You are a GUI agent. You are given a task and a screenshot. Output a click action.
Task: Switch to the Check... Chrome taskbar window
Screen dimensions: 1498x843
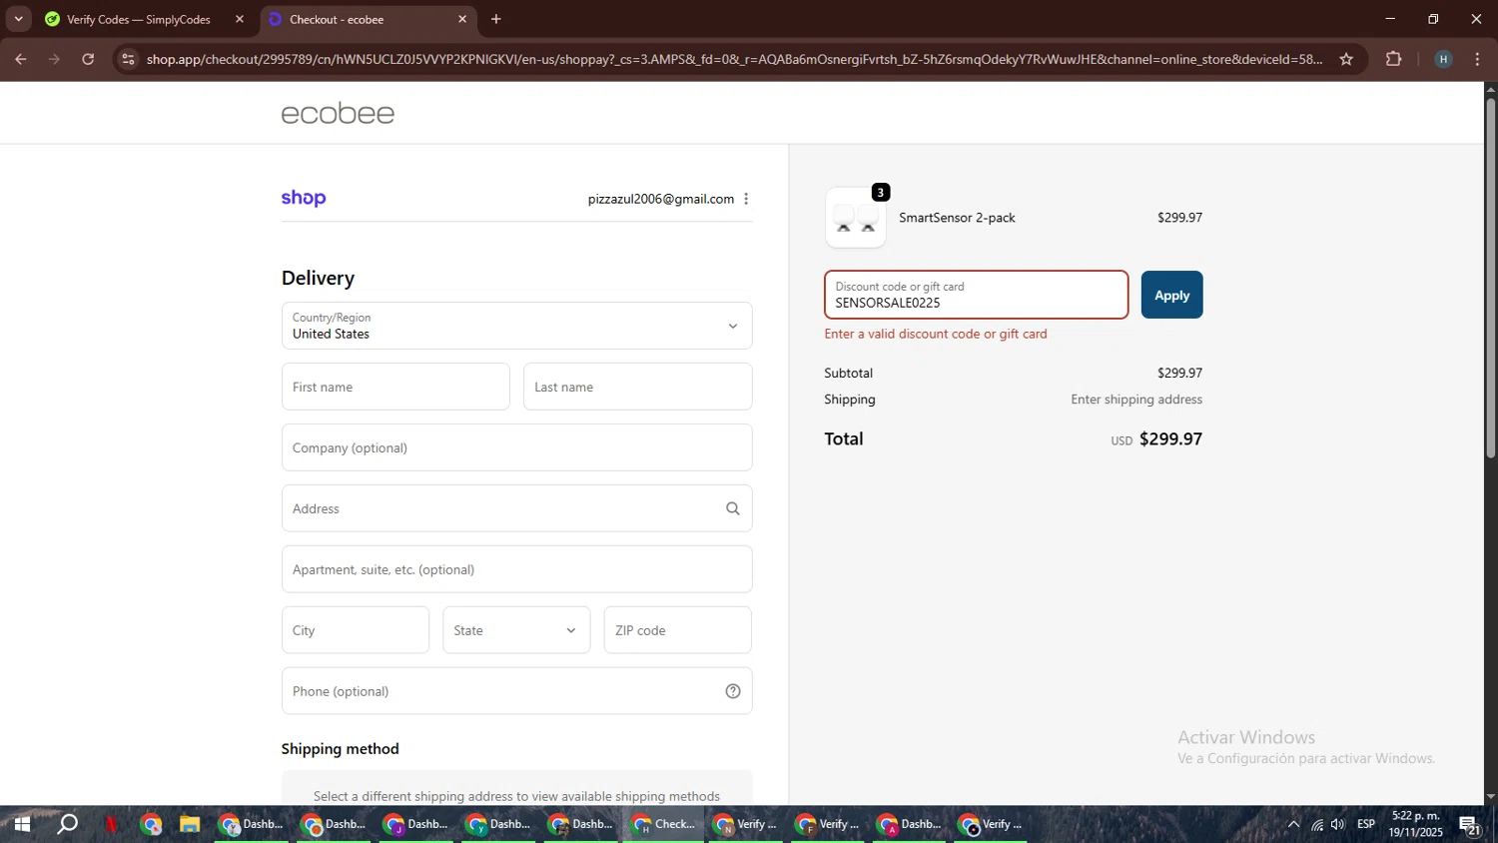tap(664, 825)
